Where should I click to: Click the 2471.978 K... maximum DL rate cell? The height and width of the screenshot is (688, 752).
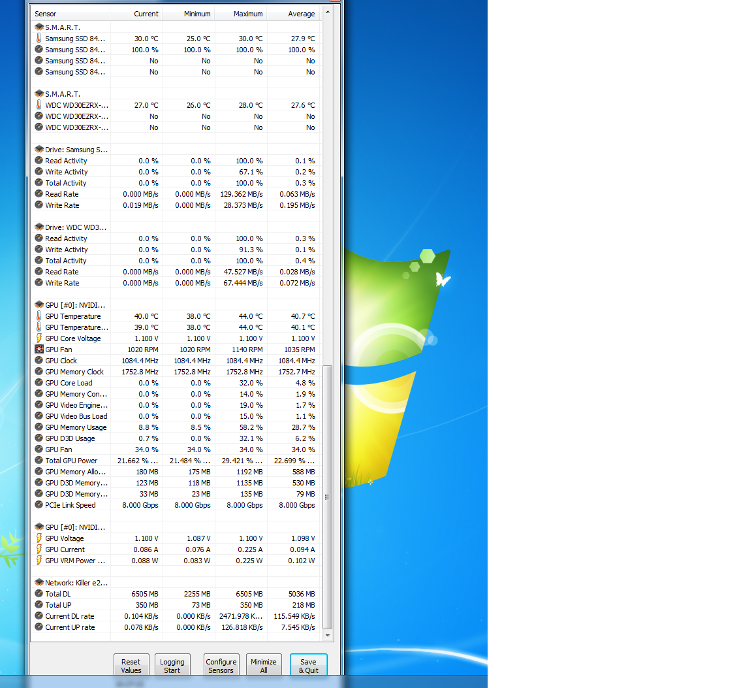(241, 616)
